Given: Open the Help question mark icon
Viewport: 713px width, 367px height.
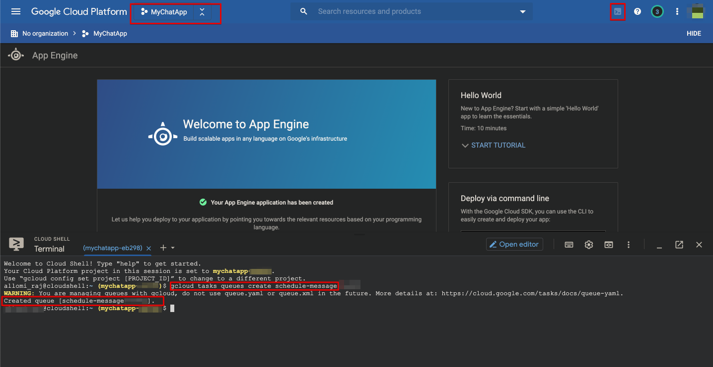Looking at the screenshot, I should point(638,12).
